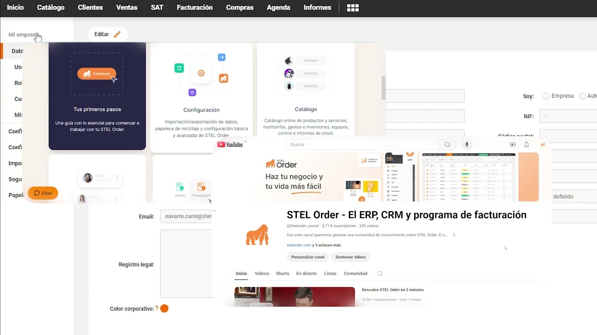Click the orange Comenzar button
This screenshot has height=335, width=597.
97,74
